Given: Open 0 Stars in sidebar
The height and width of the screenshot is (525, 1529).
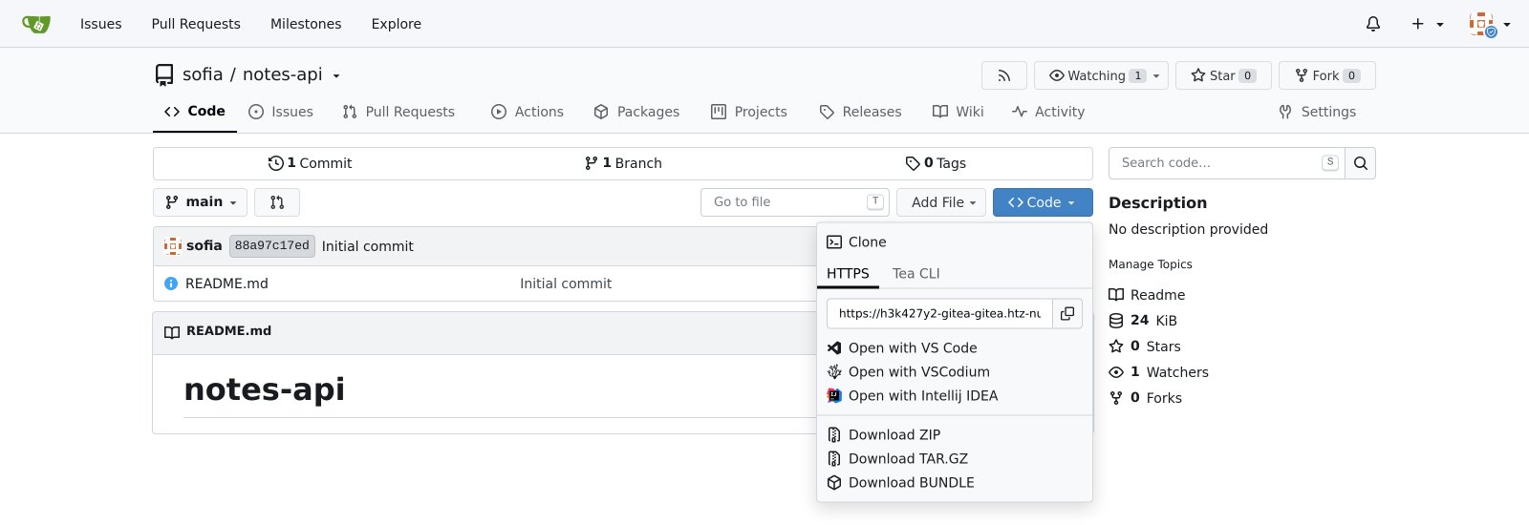Looking at the screenshot, I should click(x=1145, y=346).
